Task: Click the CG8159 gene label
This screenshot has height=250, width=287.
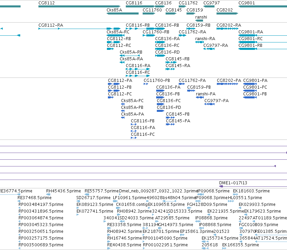Action: pyautogui.click(x=195, y=10)
